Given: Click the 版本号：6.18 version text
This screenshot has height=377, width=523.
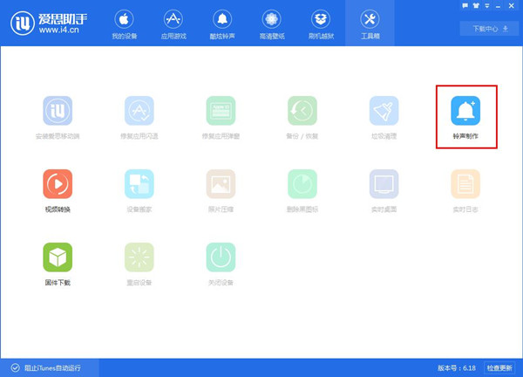Looking at the screenshot, I should click(x=457, y=368).
